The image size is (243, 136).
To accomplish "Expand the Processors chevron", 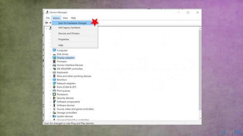I will pyautogui.click(x=50, y=94).
